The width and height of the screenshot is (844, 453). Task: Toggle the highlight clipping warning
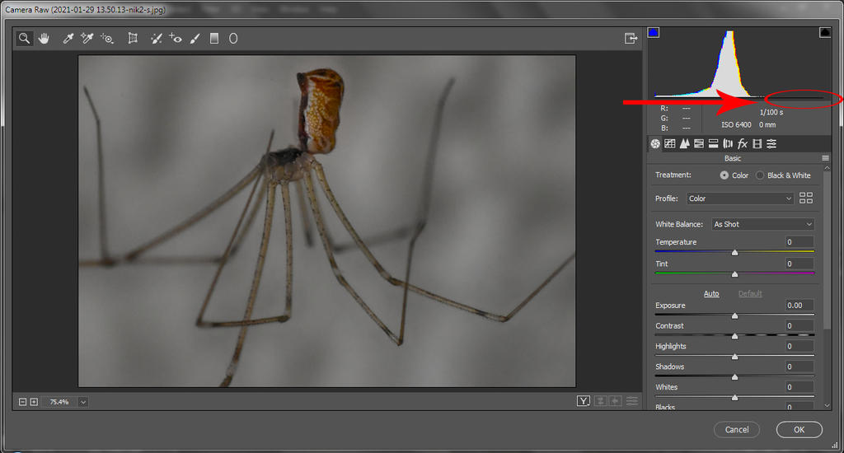[x=824, y=33]
